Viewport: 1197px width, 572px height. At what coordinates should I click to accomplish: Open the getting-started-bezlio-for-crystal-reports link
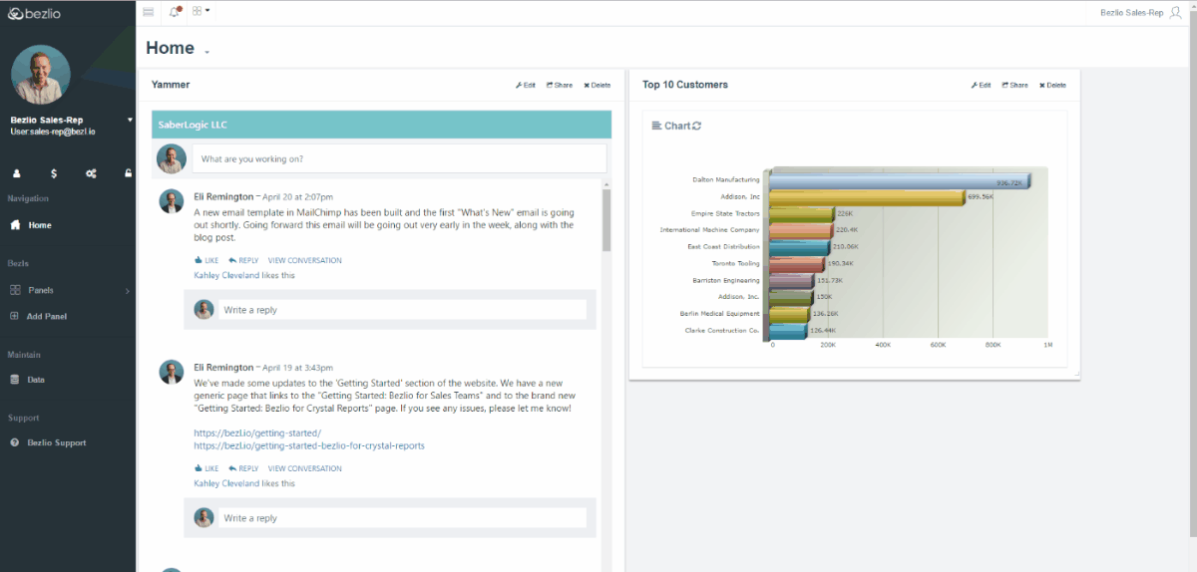click(x=309, y=445)
